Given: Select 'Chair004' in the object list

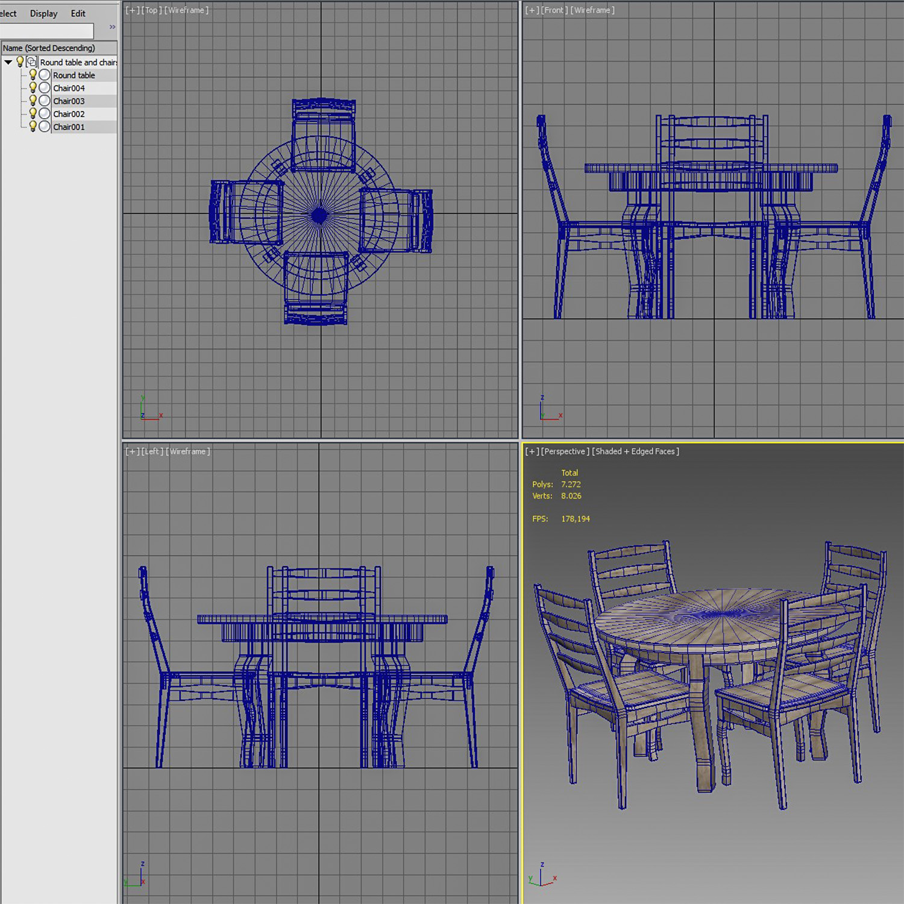Looking at the screenshot, I should [69, 88].
